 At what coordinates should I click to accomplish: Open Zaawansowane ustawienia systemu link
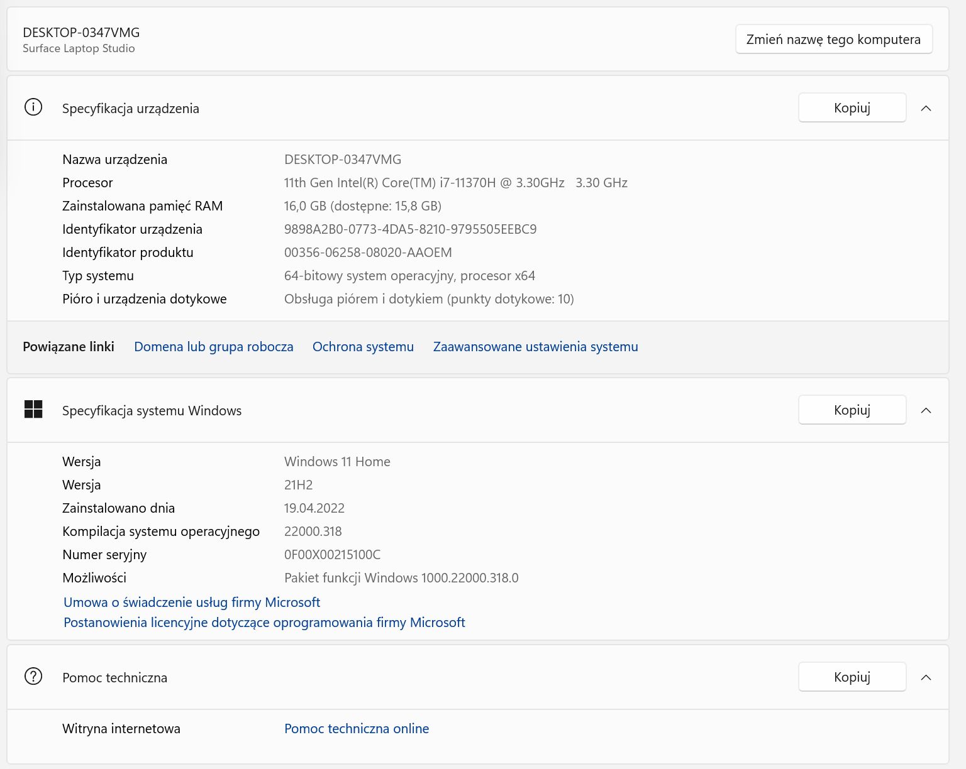pos(535,347)
